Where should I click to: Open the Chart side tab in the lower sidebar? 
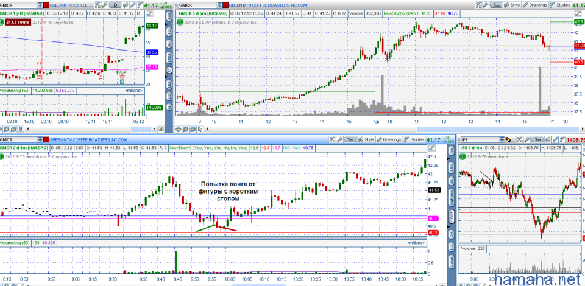click(x=452, y=217)
